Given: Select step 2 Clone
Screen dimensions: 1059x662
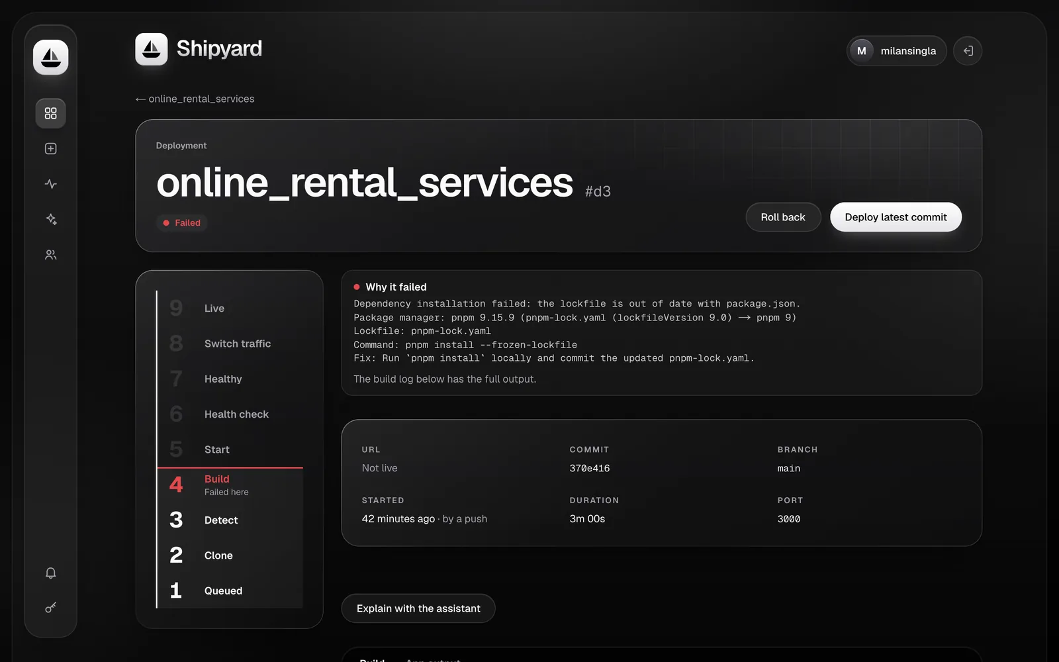Looking at the screenshot, I should (x=230, y=555).
